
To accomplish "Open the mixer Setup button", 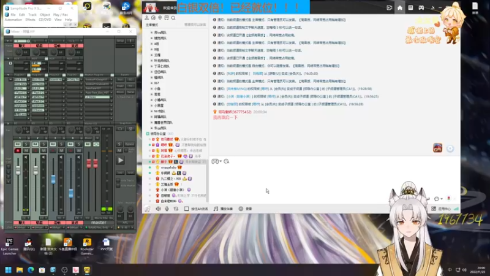I will (x=120, y=40).
